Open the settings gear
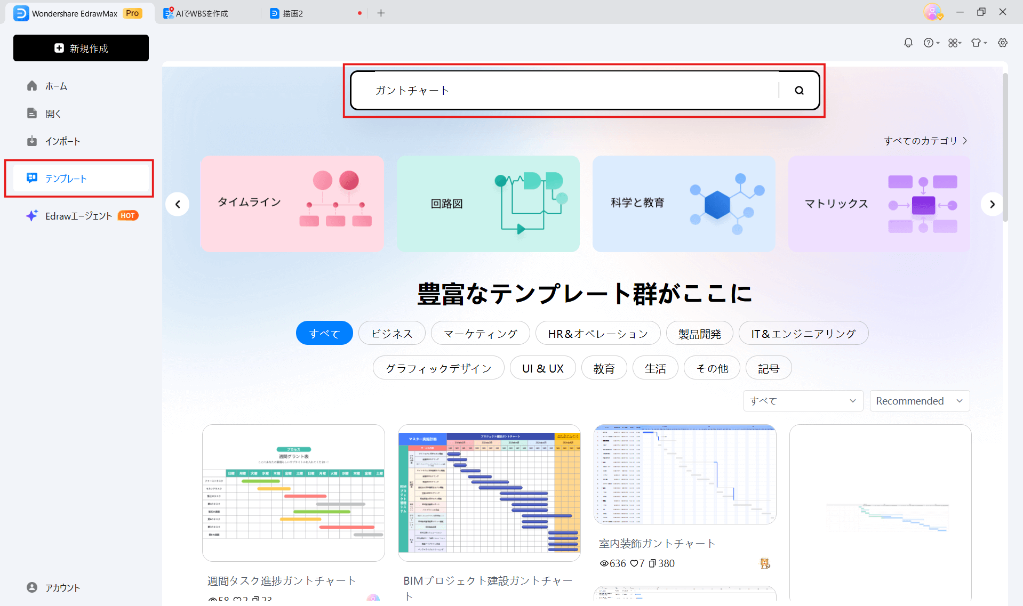This screenshot has width=1023, height=606. click(x=1003, y=43)
